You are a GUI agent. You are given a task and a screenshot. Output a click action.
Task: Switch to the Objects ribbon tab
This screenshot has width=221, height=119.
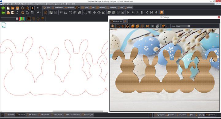pos(47,8)
